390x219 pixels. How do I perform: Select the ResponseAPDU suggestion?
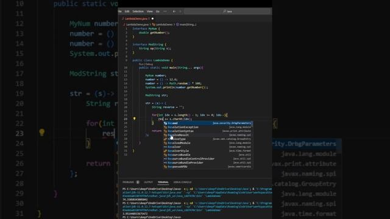pyautogui.click(x=208, y=167)
